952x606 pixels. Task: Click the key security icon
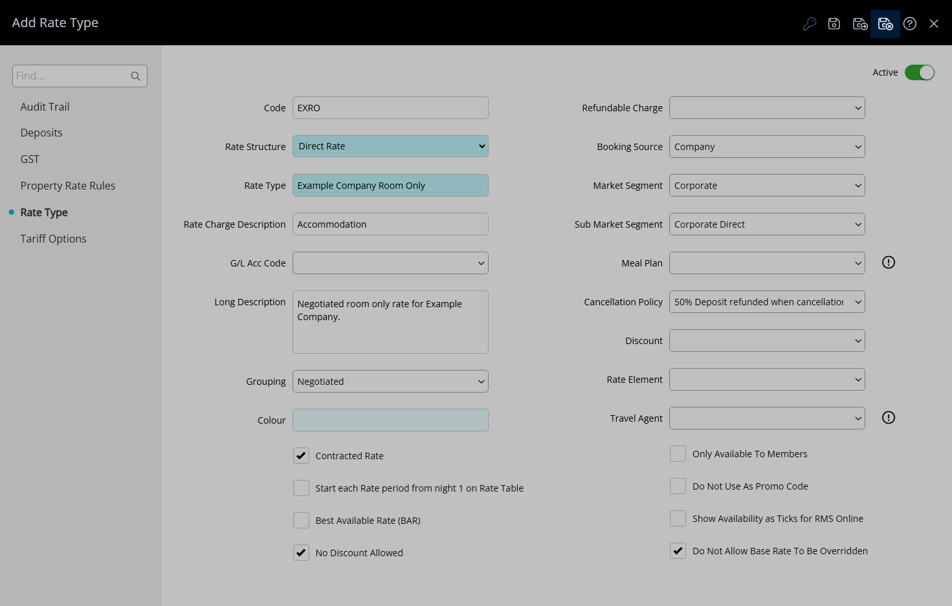click(x=810, y=24)
